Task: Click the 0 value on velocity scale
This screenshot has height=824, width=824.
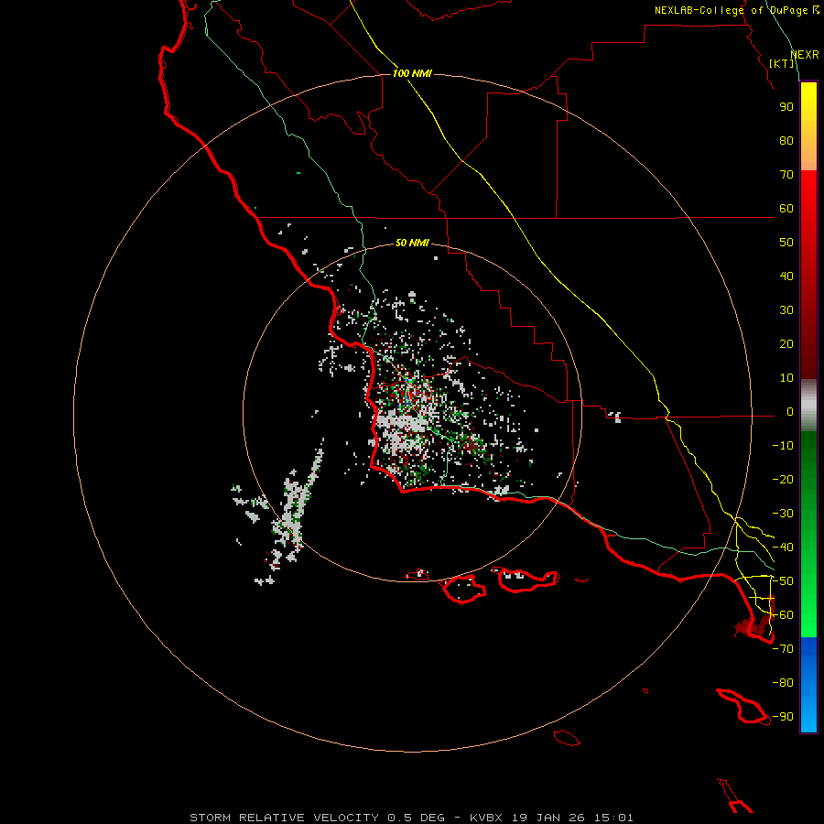Action: pyautogui.click(x=790, y=412)
